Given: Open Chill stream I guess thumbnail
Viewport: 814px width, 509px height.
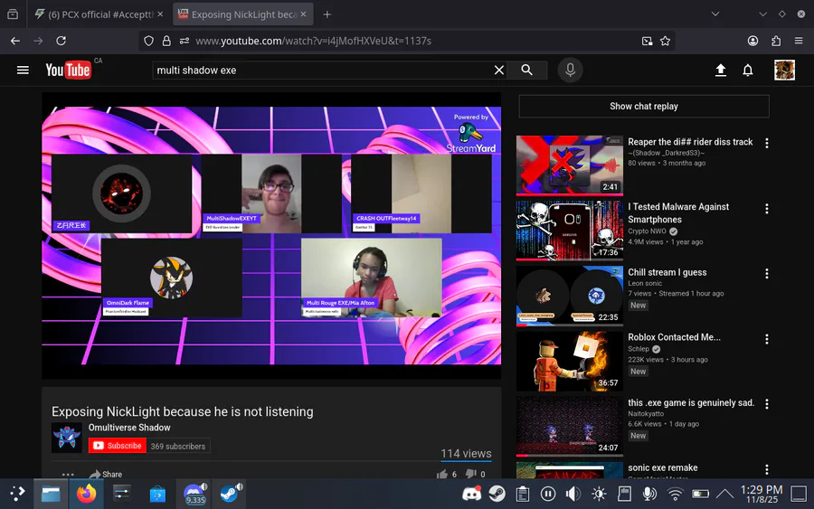Looking at the screenshot, I should (x=570, y=296).
